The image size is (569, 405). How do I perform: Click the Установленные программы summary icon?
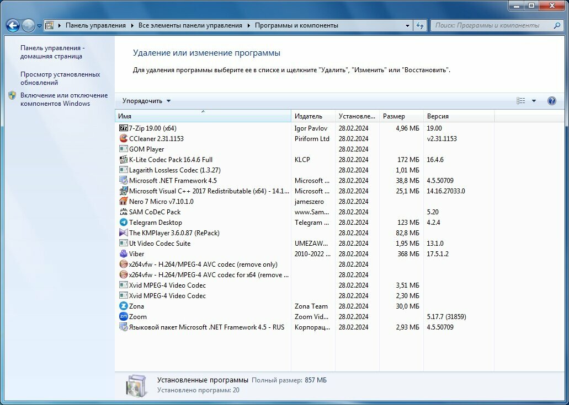[137, 386]
